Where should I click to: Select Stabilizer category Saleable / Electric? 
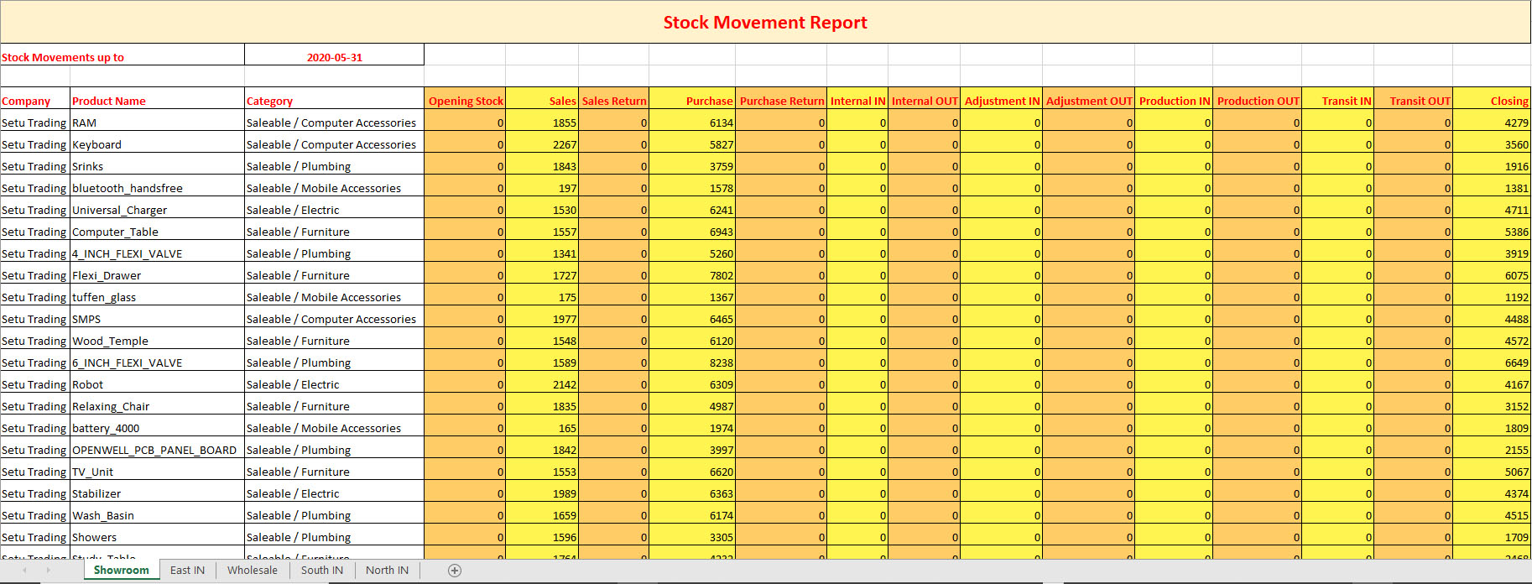point(334,491)
